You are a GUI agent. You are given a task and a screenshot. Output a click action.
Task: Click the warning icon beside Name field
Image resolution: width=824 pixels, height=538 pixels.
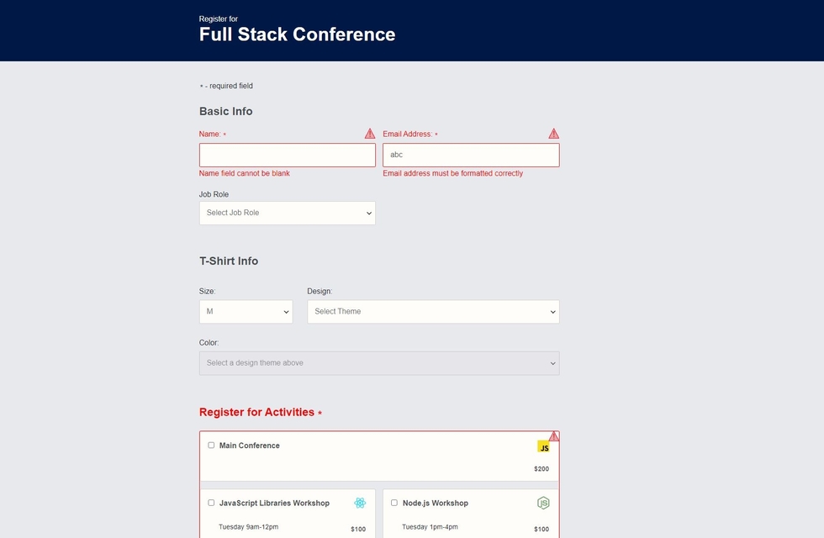point(370,134)
